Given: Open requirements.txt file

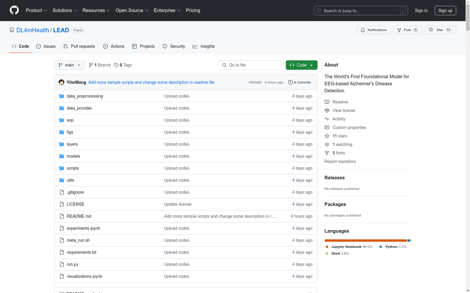Looking at the screenshot, I should point(81,252).
